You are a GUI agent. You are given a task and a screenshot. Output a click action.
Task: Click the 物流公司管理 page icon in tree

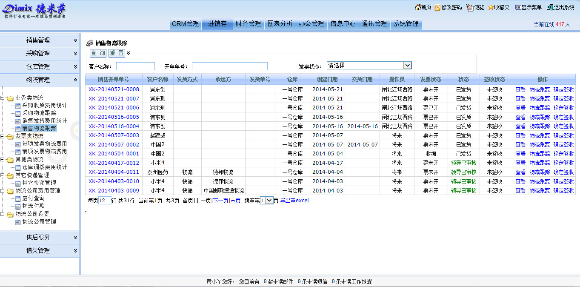(18, 222)
